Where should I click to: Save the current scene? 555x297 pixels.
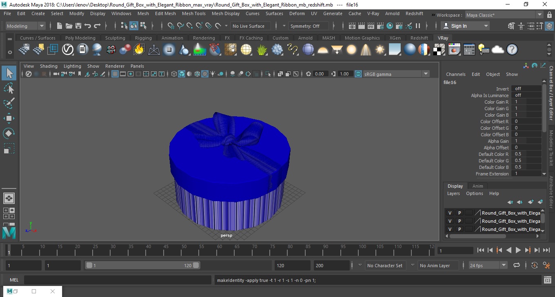click(78, 26)
